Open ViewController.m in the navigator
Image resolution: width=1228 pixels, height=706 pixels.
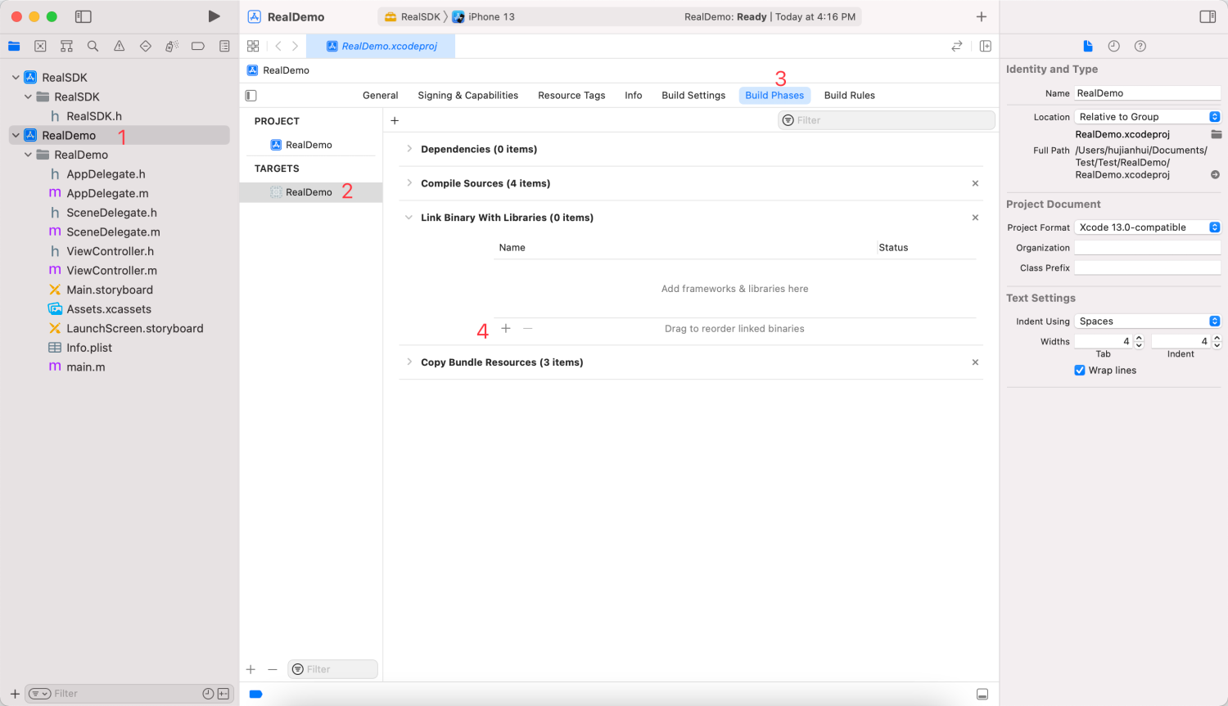[111, 271]
